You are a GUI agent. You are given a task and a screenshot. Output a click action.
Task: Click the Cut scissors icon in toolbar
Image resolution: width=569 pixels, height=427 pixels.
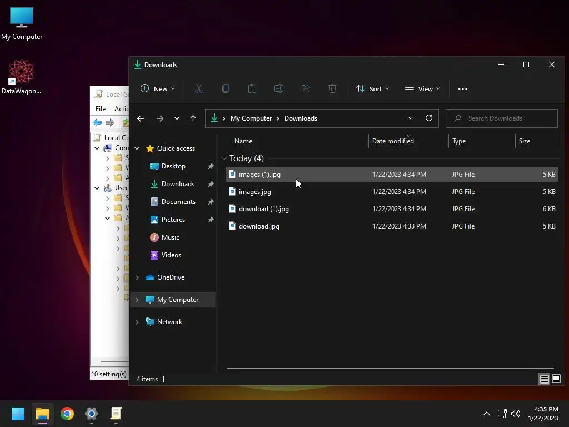point(199,88)
